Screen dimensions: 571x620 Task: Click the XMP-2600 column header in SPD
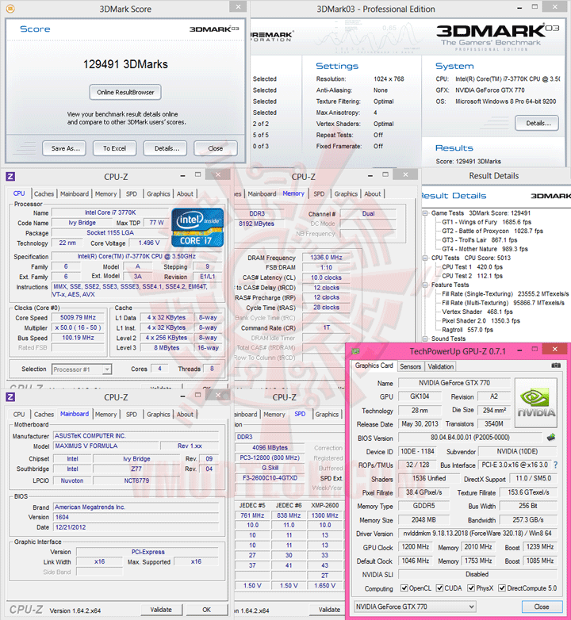(x=324, y=505)
